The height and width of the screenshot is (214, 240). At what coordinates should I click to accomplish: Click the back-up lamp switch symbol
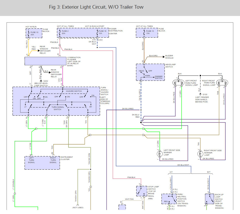pyautogui.click(x=209, y=199)
